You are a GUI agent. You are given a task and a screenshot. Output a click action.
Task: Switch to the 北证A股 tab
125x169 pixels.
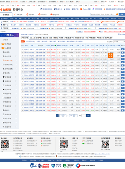(x=46, y=38)
